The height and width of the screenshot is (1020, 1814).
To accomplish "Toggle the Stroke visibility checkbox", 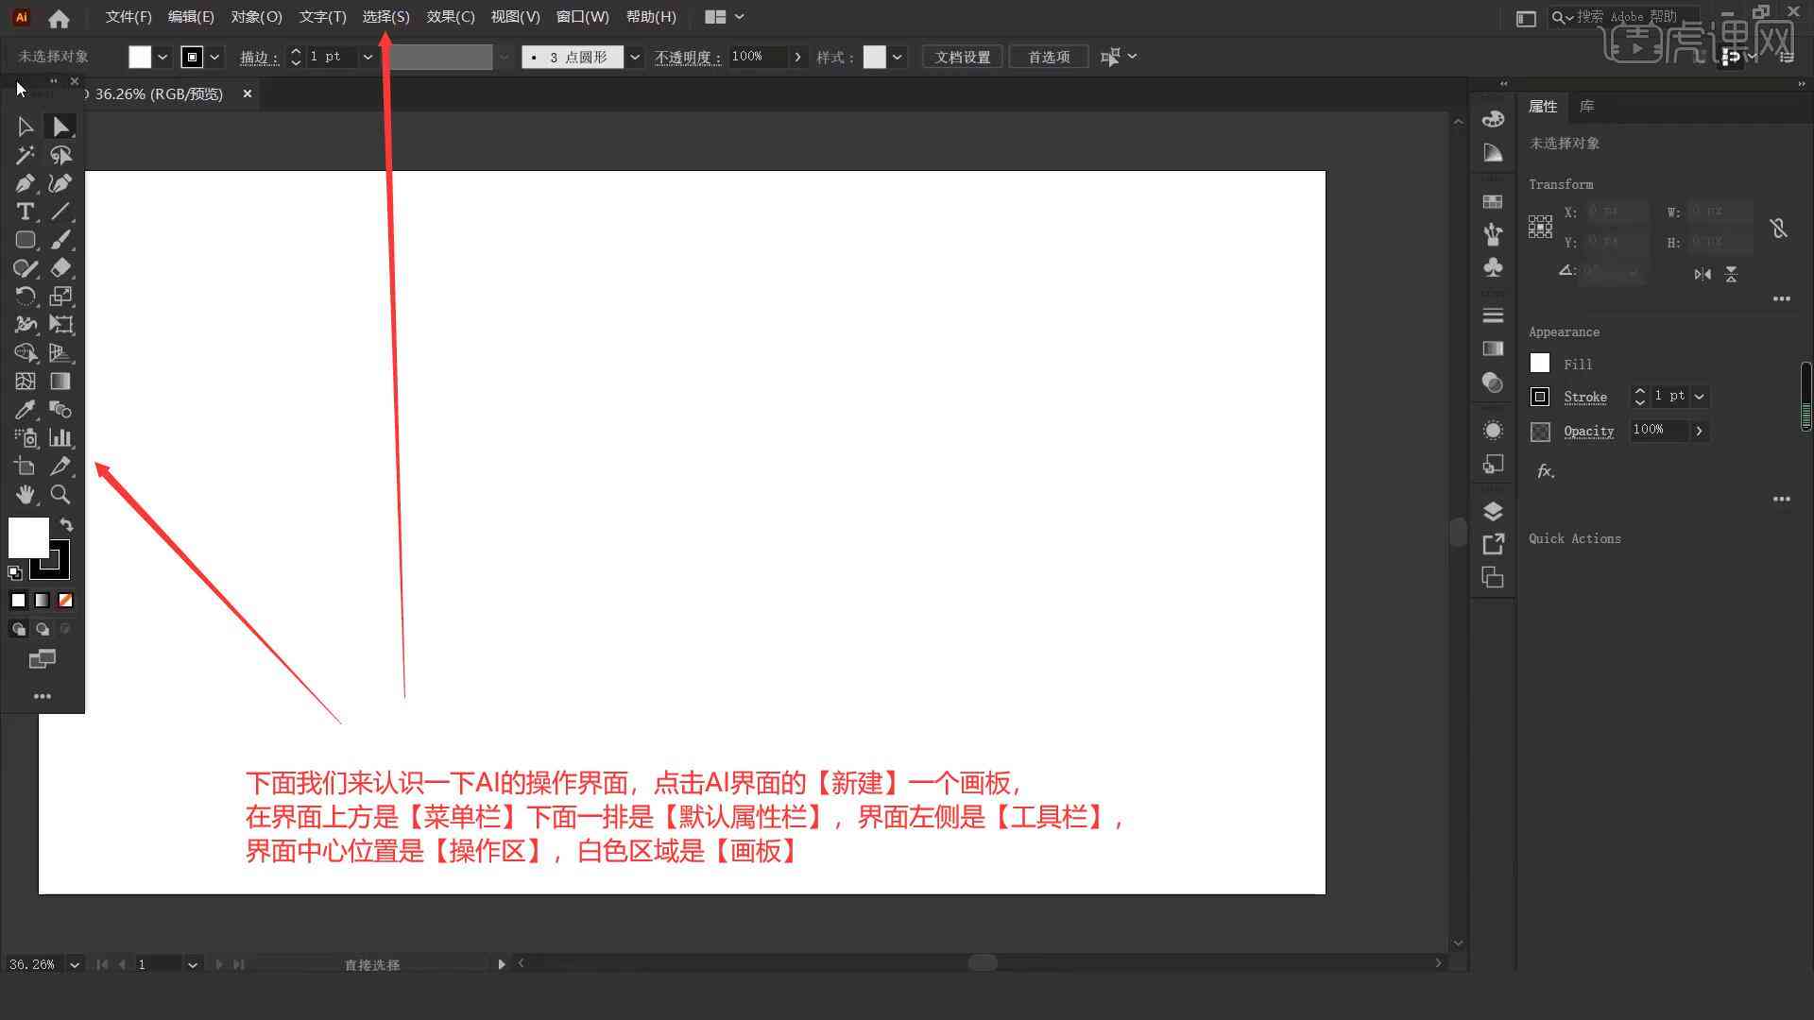I will tap(1540, 396).
